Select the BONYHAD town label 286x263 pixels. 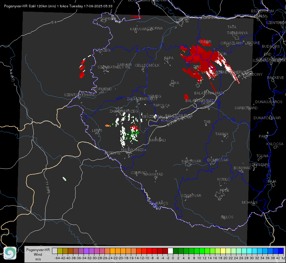coord(242,168)
